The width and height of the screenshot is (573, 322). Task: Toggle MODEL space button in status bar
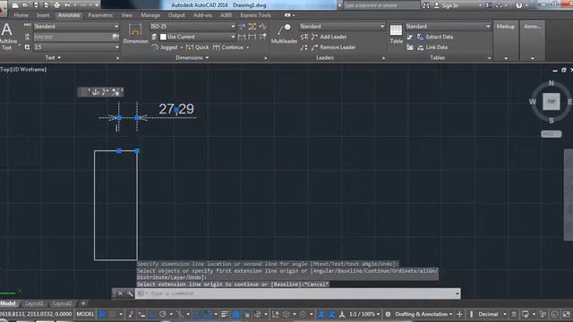pyautogui.click(x=85, y=314)
